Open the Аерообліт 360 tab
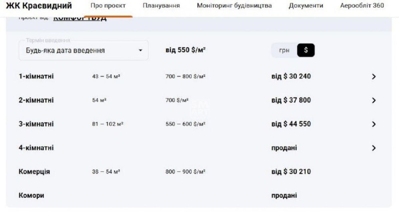The image size is (399, 219). click(362, 6)
